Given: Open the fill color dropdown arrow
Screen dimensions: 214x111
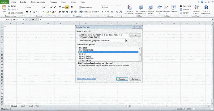Looking at the screenshot, I should coord(50,12).
